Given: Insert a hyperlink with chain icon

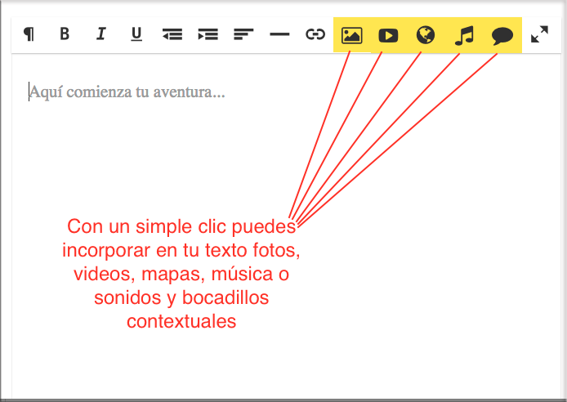Looking at the screenshot, I should (x=315, y=34).
